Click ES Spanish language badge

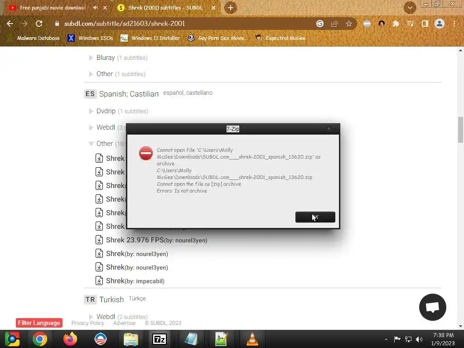(90, 94)
